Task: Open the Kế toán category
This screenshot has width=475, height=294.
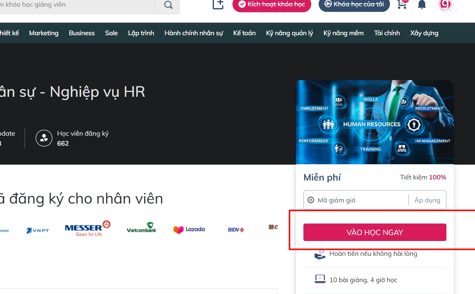Action: 244,33
